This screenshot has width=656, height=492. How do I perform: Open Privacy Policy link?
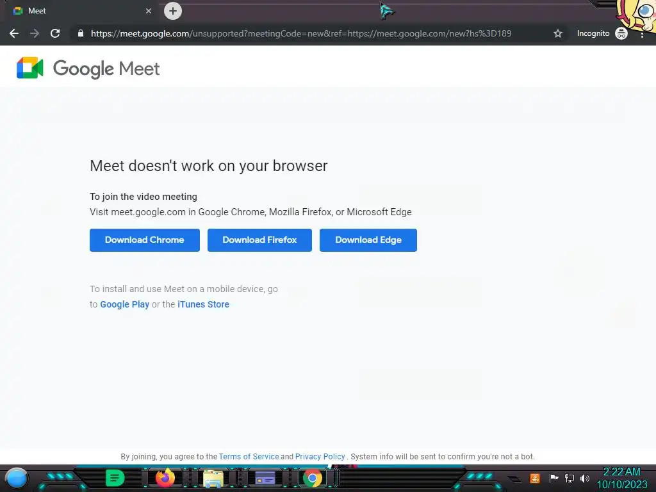click(320, 457)
